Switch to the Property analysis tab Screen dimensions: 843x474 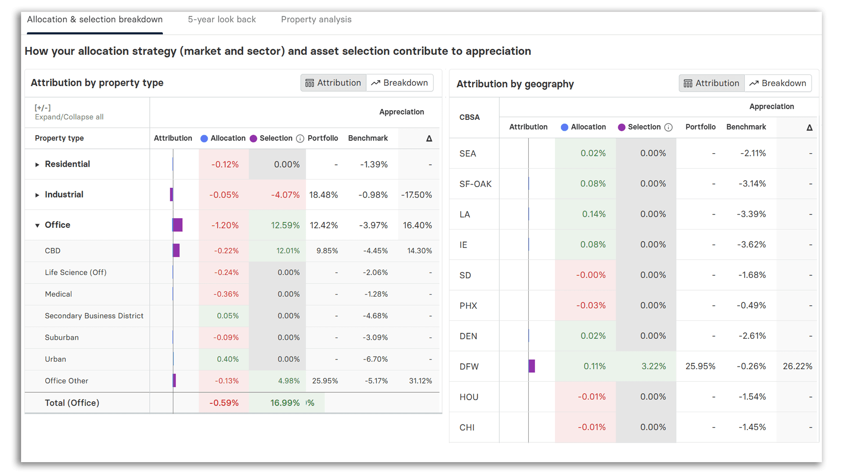tap(316, 19)
